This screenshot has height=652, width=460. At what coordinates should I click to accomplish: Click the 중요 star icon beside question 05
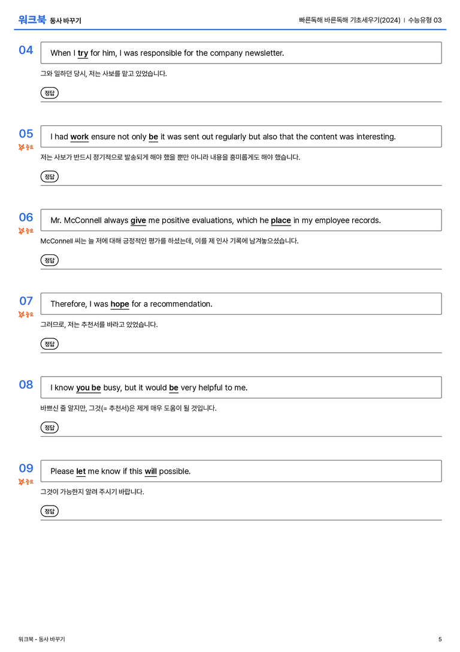pyautogui.click(x=21, y=147)
